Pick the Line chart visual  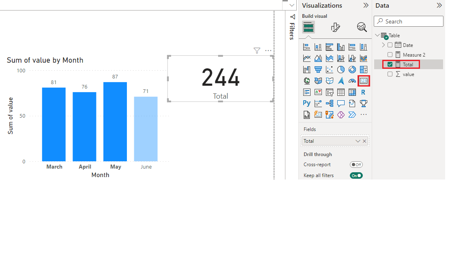[306, 58]
